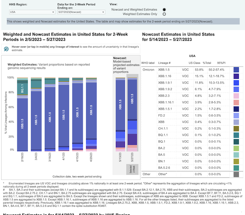
Task: Click the hover-info pointer icon
Action: pyautogui.click(x=7, y=49)
